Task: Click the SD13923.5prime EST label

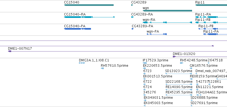Action: pos(179,71)
